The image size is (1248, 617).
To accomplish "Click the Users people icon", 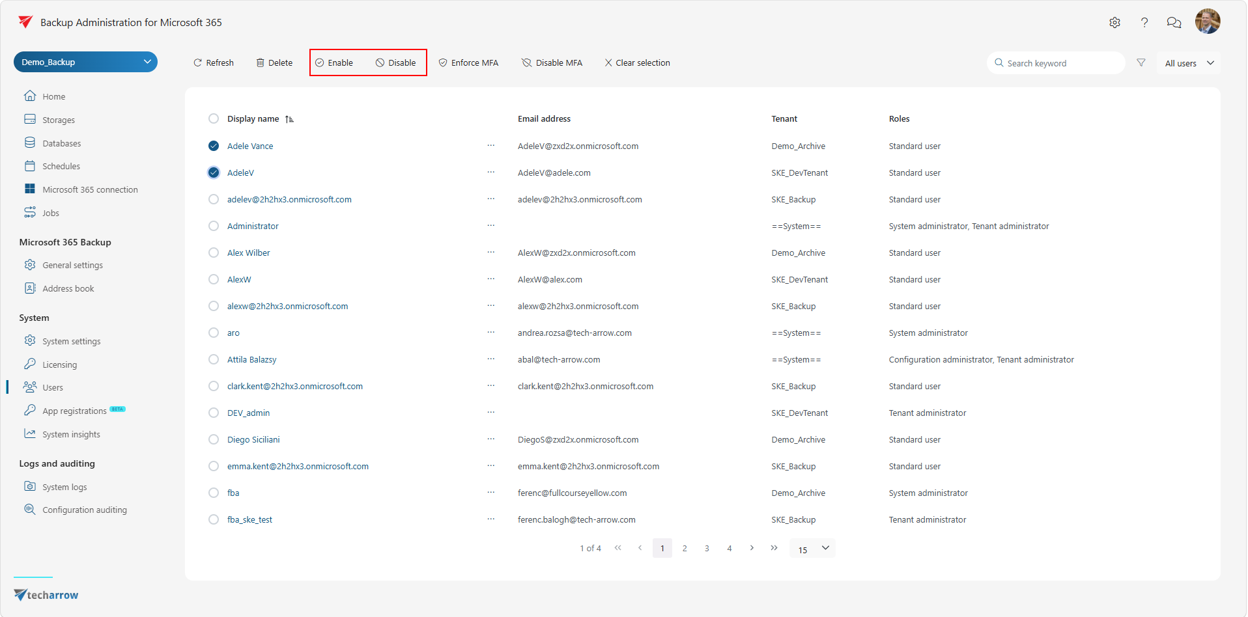I will pyautogui.click(x=30, y=387).
